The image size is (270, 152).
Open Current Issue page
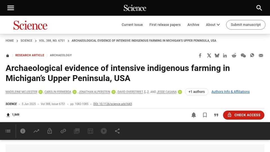click(x=132, y=25)
